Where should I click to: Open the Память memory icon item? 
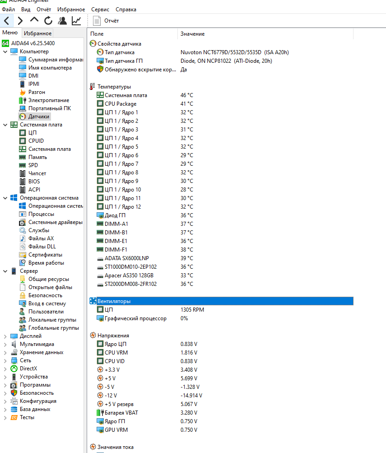pyautogui.click(x=33, y=157)
